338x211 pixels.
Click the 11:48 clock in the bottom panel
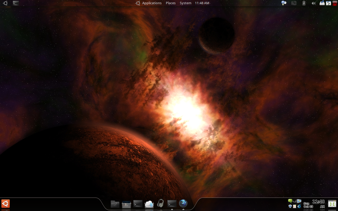point(318,202)
